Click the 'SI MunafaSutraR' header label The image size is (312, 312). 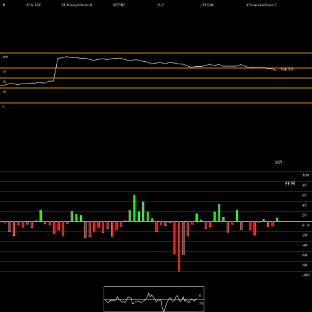(77, 5)
